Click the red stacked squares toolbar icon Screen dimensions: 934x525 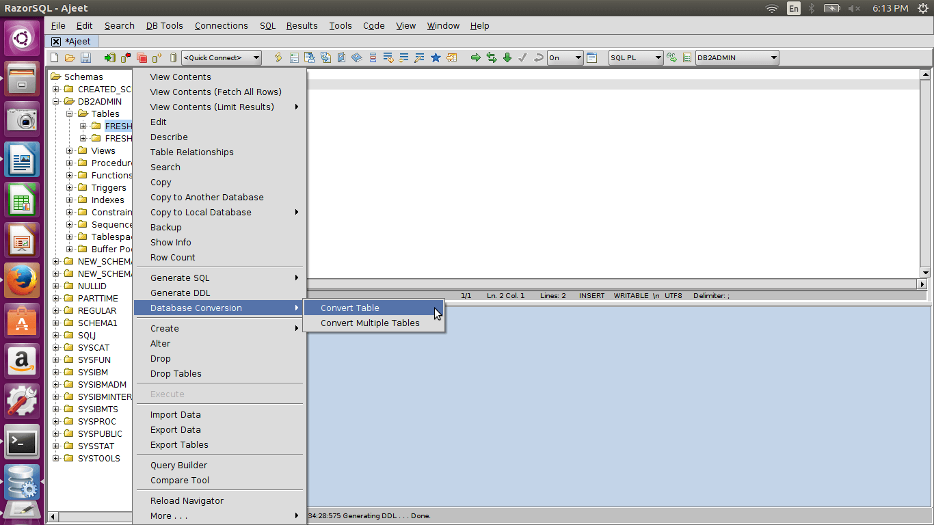point(142,57)
